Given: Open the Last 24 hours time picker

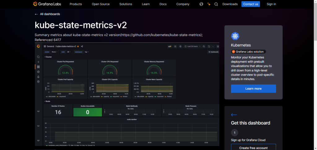Looking at the screenshot, I should [193, 46].
